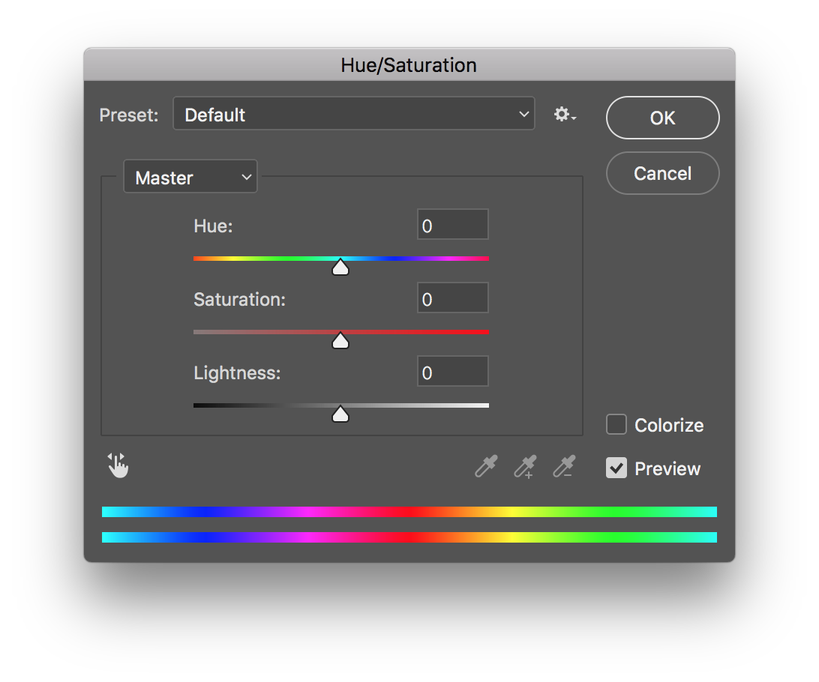Select the add-to-sample eyedropper
The height and width of the screenshot is (682, 819).
pyautogui.click(x=524, y=466)
